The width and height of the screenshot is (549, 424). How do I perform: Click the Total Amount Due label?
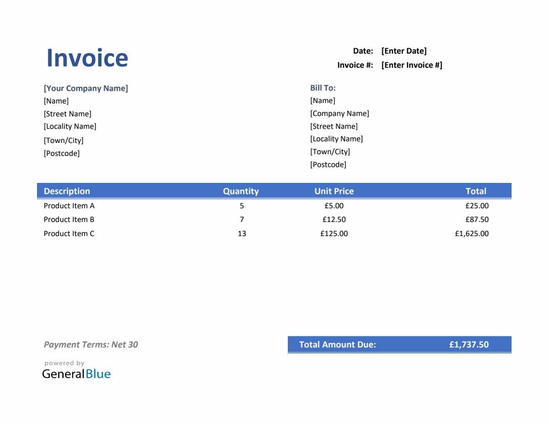[337, 345]
